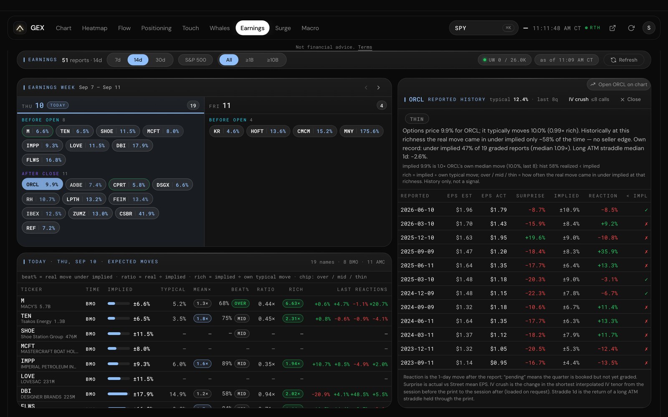The width and height of the screenshot is (668, 417).
Task: Select the FLWS 16.8% chip
Action: [43, 160]
